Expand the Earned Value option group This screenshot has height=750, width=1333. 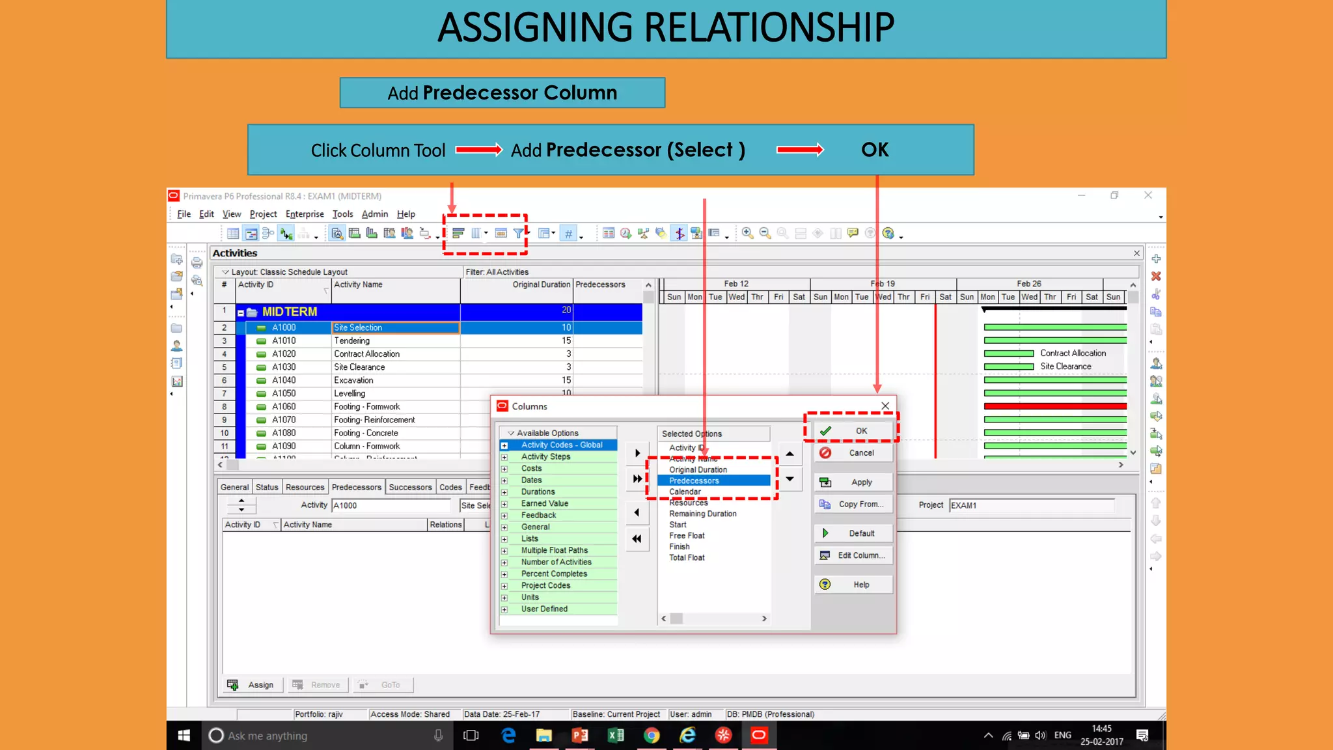pos(504,504)
